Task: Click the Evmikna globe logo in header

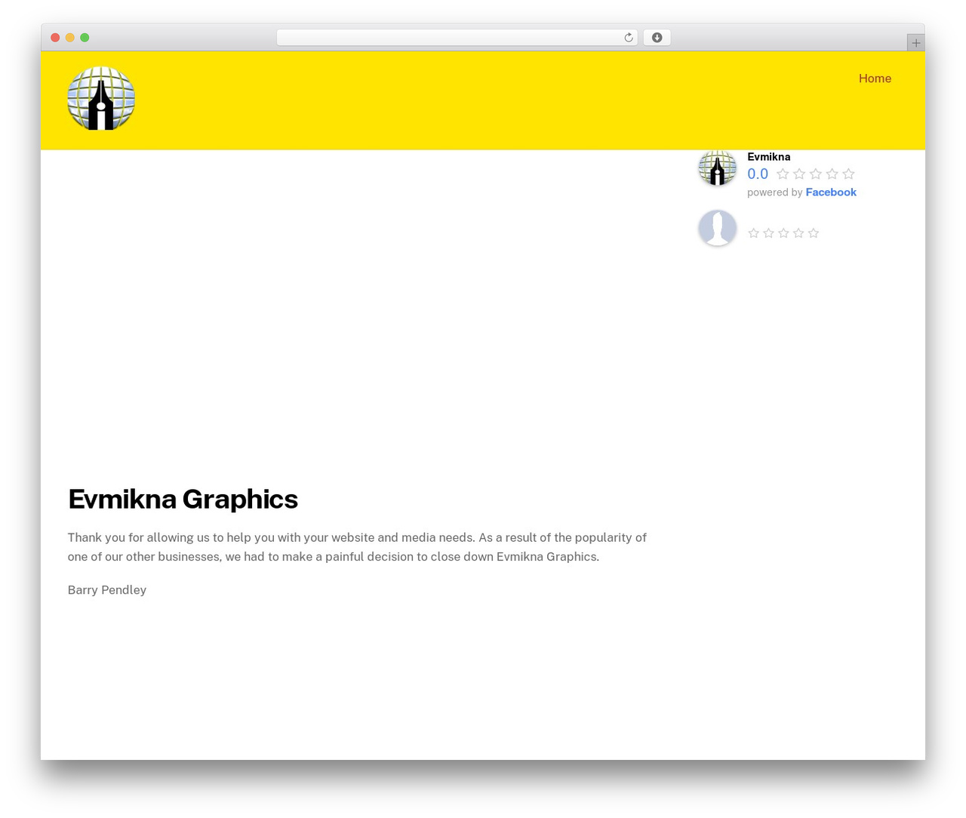Action: pos(101,98)
